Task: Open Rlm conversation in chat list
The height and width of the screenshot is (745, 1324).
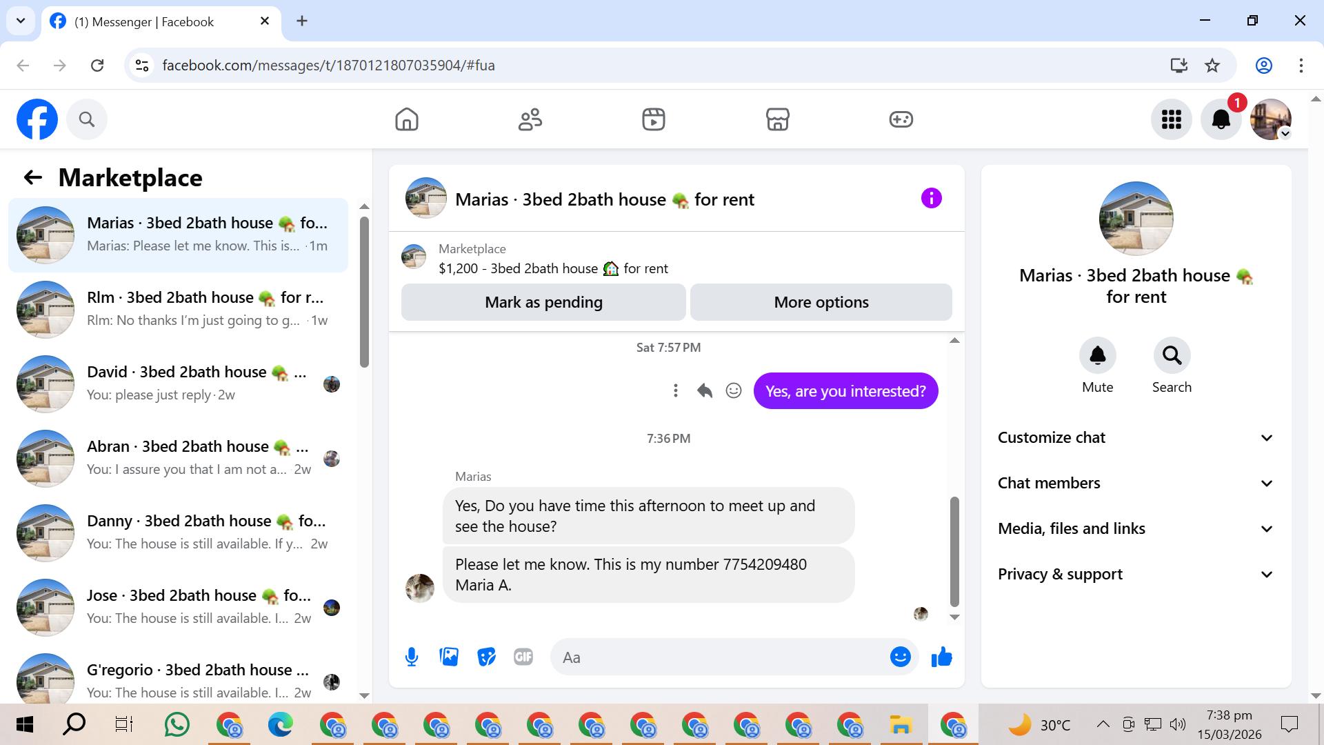Action: [178, 310]
